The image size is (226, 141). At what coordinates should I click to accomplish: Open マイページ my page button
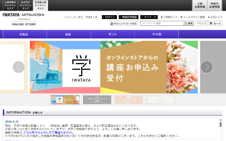149,17
